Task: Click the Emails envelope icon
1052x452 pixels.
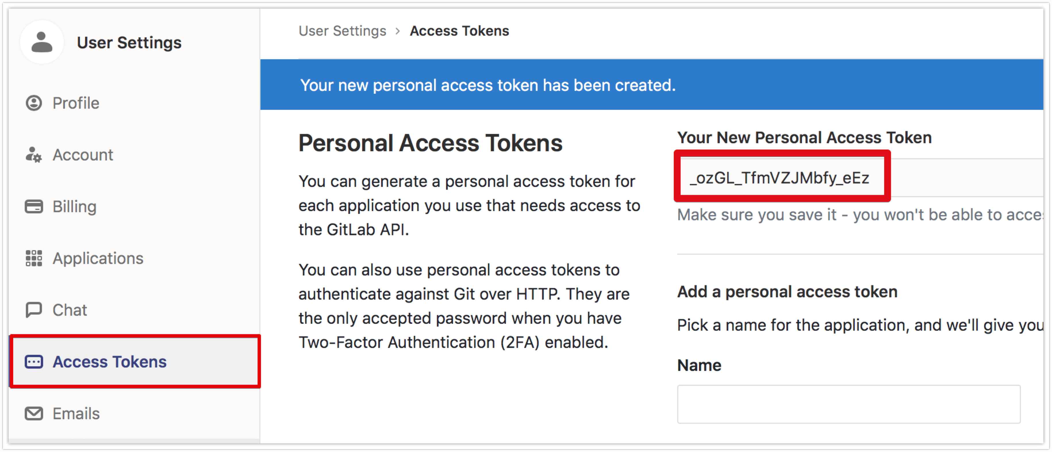Action: coord(34,413)
